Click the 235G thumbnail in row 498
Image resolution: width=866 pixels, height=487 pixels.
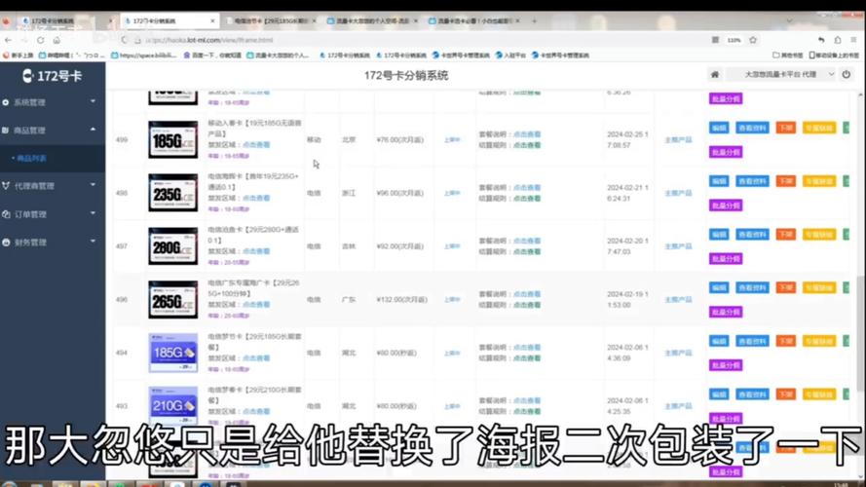pyautogui.click(x=172, y=193)
